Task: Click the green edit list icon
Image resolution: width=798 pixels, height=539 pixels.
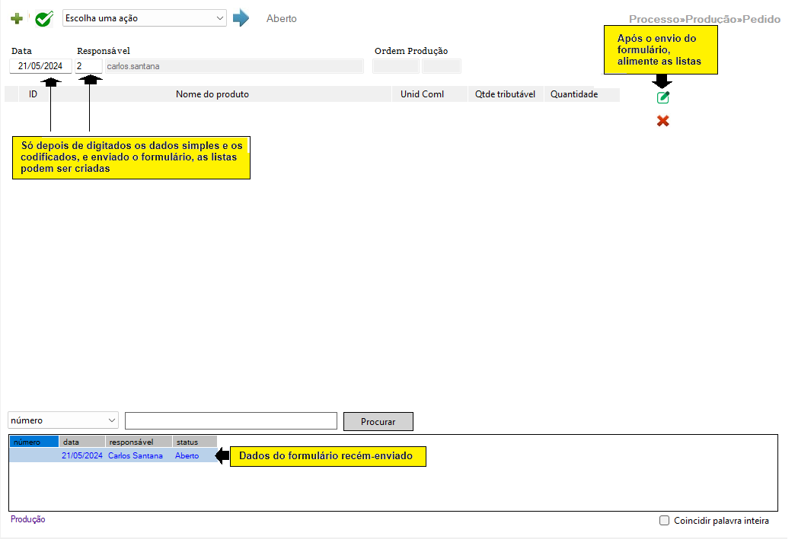Action: 662,97
